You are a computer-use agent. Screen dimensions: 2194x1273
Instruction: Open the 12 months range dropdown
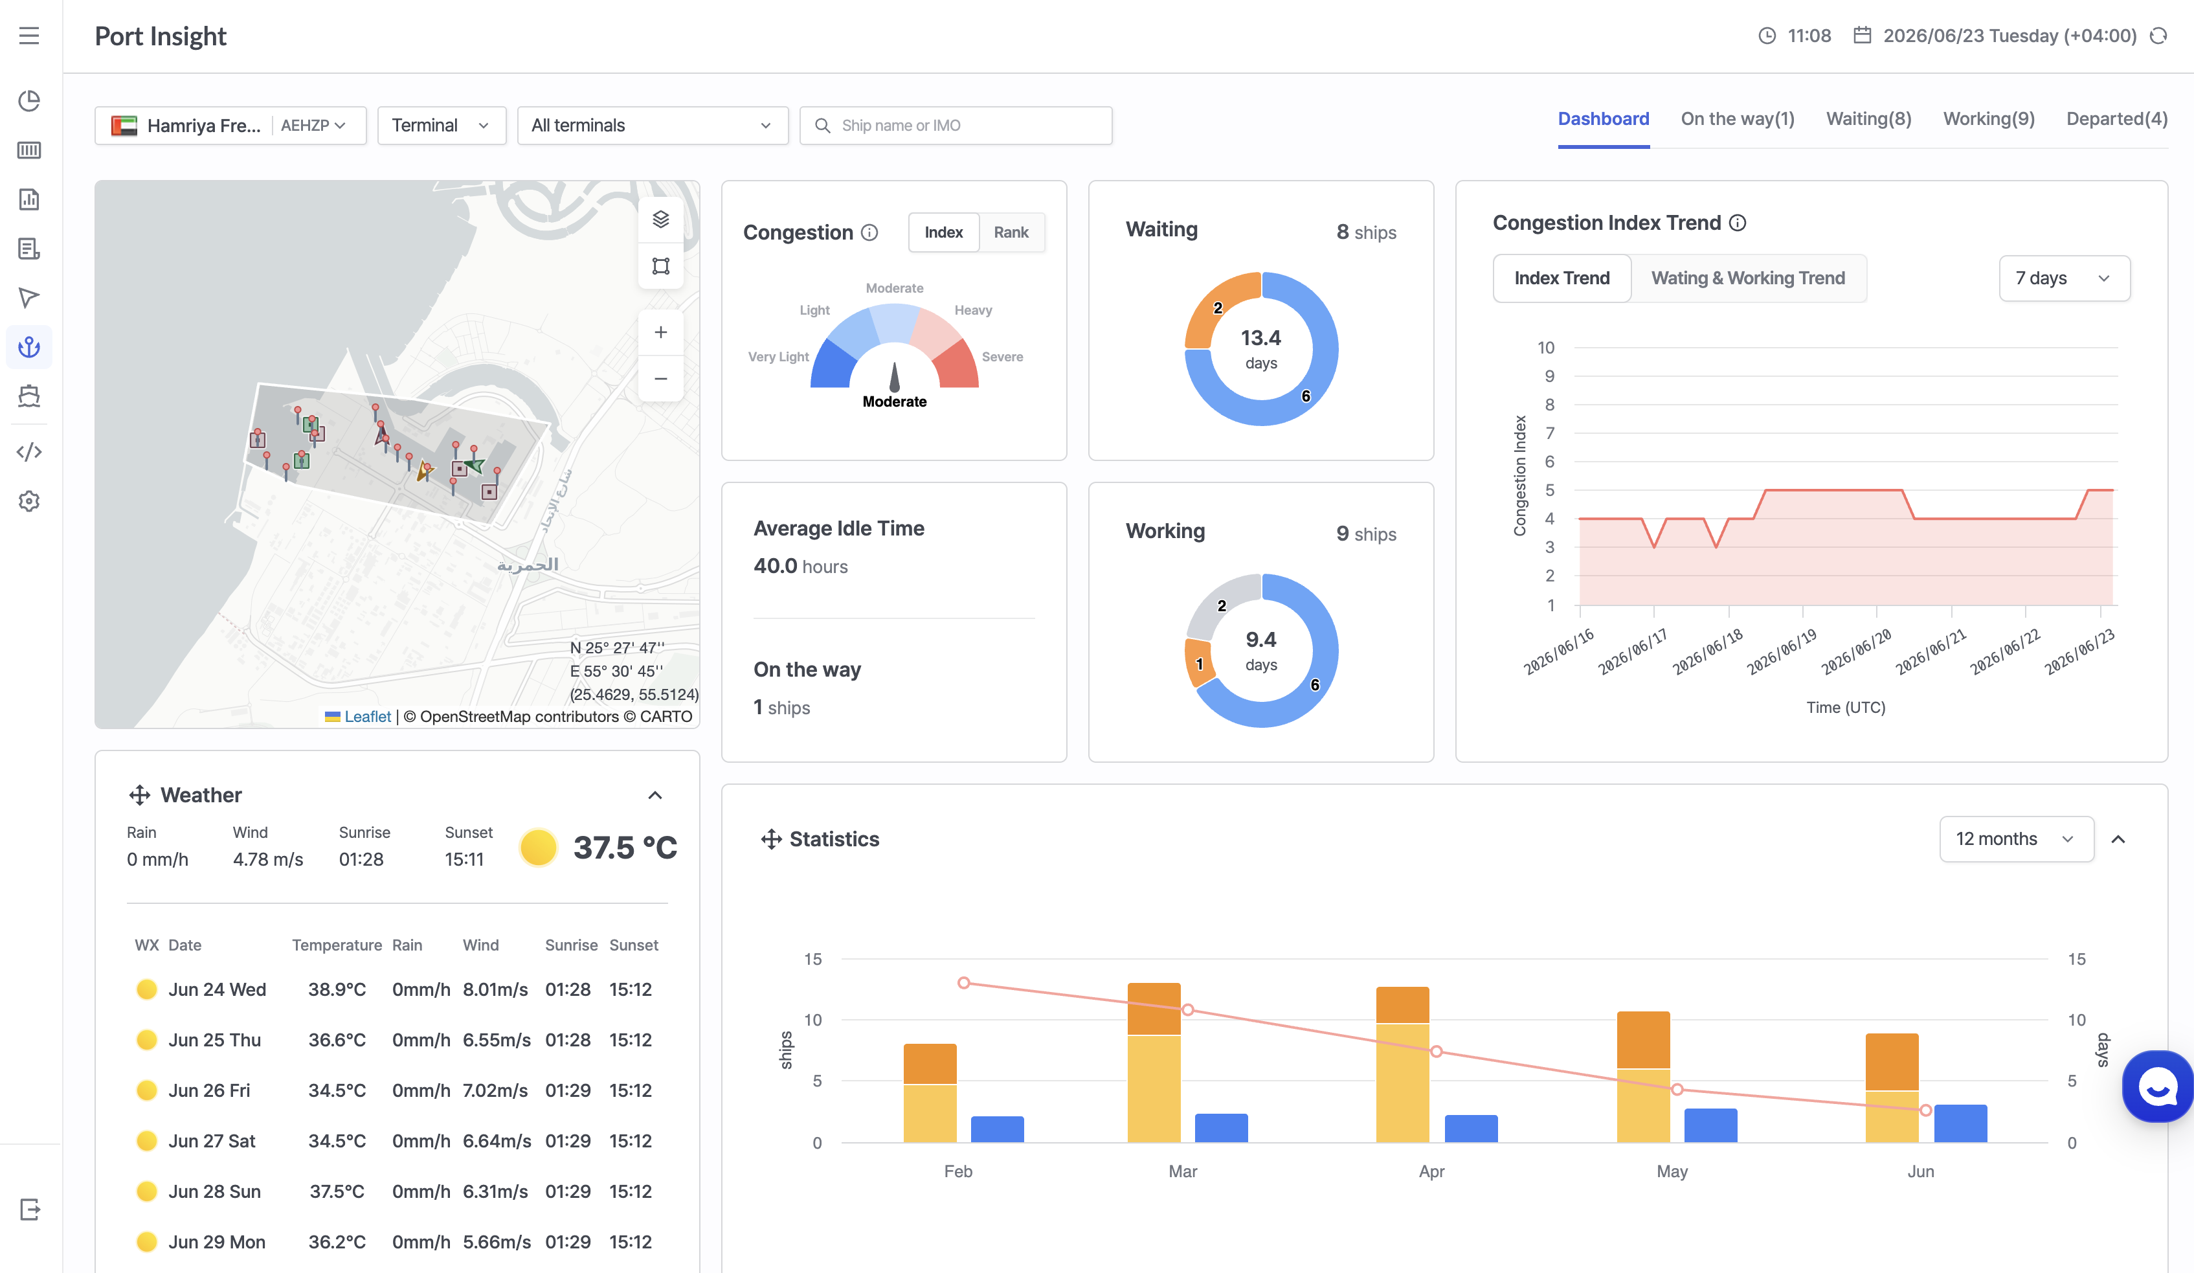(2017, 839)
